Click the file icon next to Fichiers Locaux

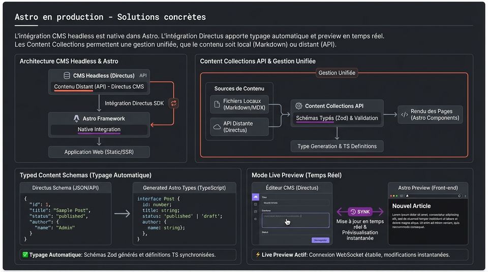pos(217,105)
